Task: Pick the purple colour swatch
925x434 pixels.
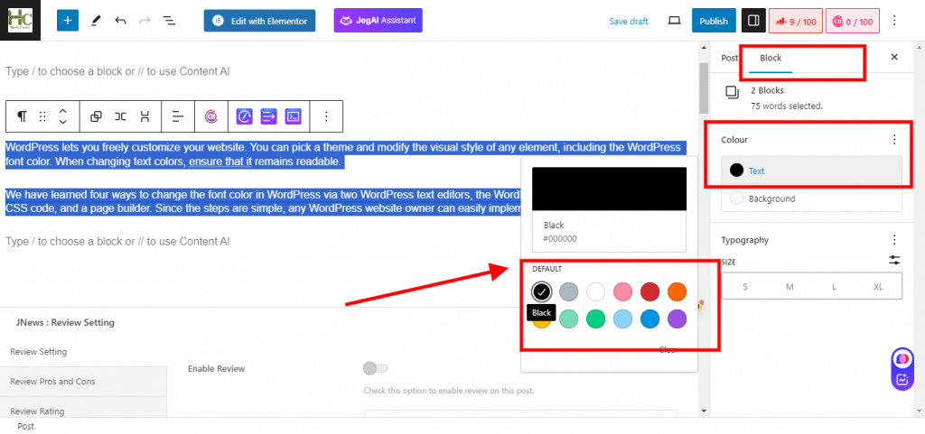Action: [677, 319]
